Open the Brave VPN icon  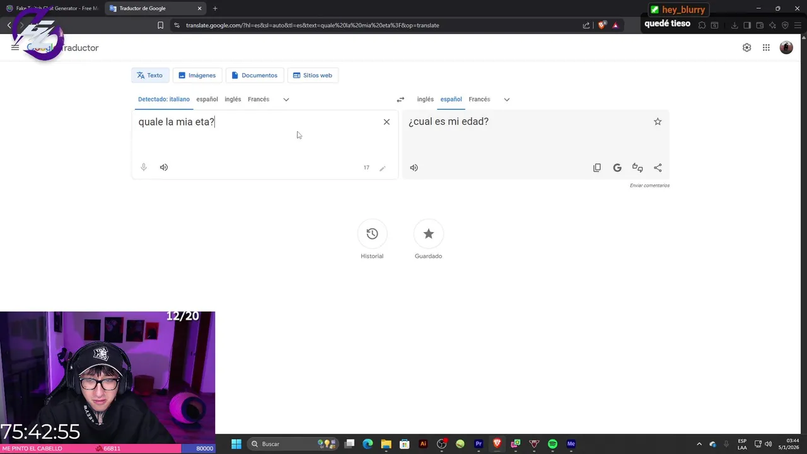tap(785, 25)
